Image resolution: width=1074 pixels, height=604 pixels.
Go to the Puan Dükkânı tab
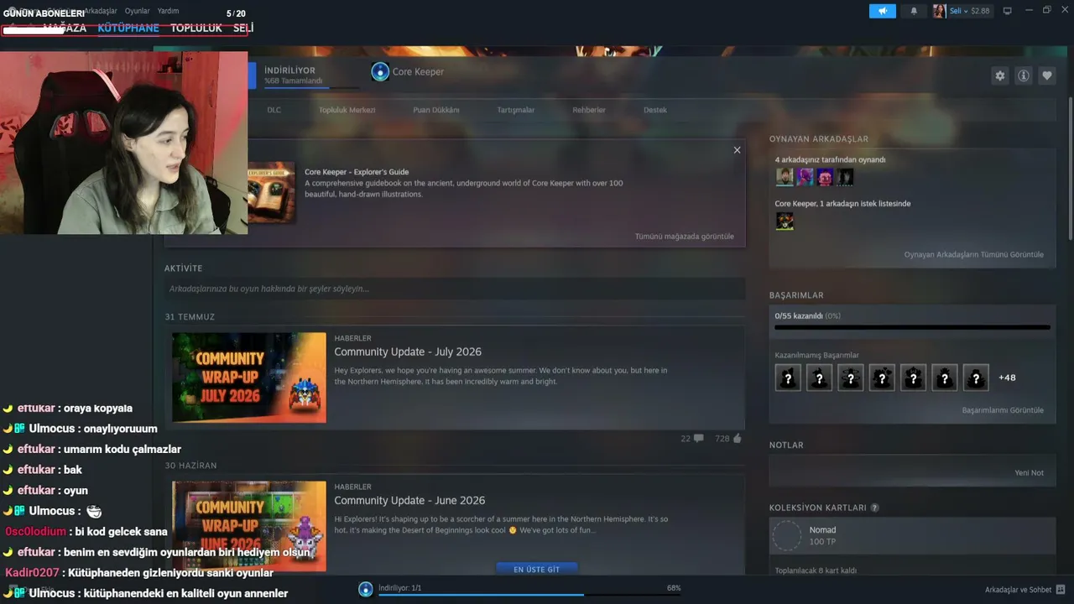click(436, 110)
